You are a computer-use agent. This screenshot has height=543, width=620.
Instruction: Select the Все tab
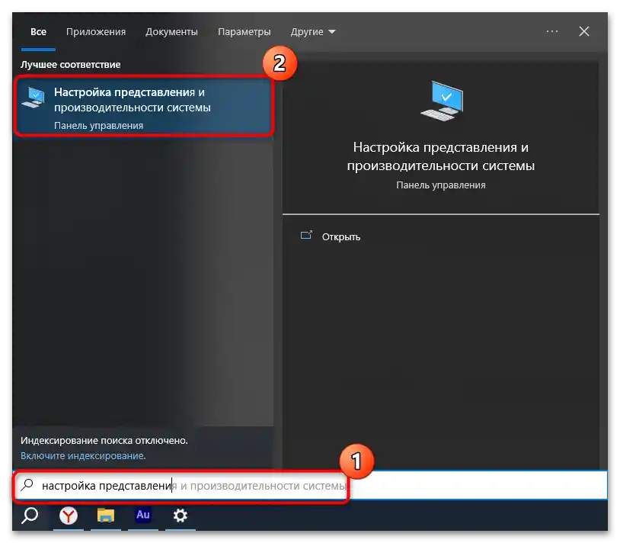click(x=37, y=31)
